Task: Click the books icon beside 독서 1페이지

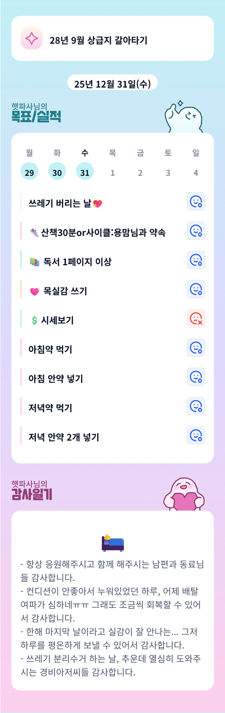Action: [x=35, y=262]
